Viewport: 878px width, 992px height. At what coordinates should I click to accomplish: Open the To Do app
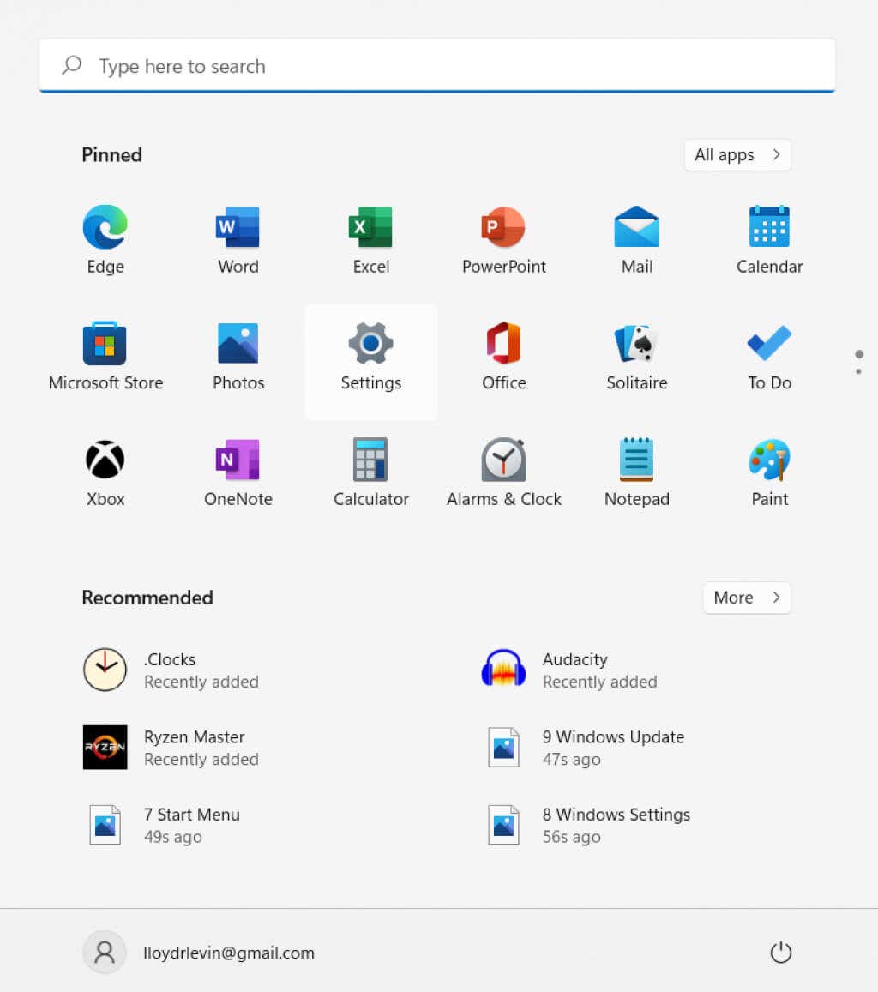[769, 356]
